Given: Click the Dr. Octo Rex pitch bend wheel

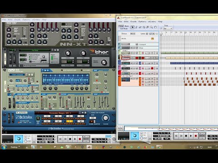Looking at the screenshot, I should (10, 118).
